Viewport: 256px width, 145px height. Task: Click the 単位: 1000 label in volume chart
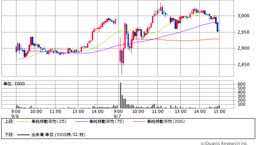pyautogui.click(x=14, y=84)
